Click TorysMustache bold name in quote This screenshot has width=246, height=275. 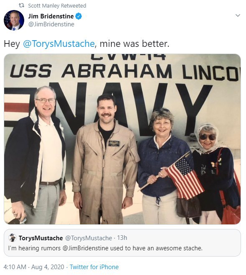coord(41,238)
